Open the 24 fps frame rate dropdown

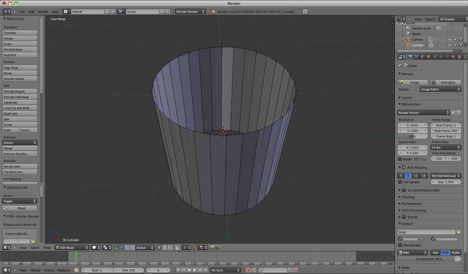(x=446, y=147)
